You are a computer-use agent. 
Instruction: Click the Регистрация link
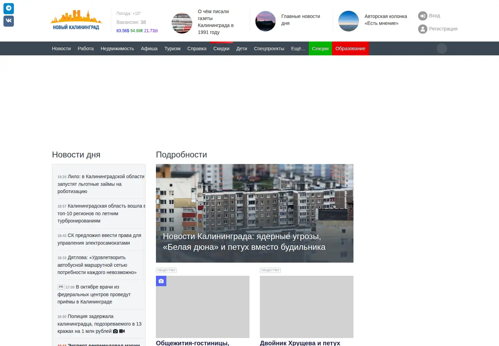tap(443, 29)
